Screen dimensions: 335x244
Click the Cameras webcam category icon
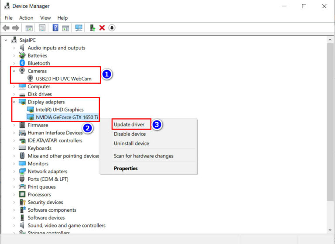pyautogui.click(x=22, y=71)
